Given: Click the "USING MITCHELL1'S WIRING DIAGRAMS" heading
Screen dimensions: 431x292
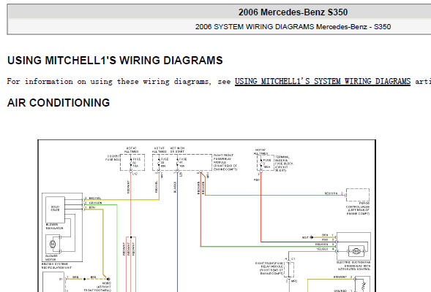Looking at the screenshot, I should coord(115,61).
